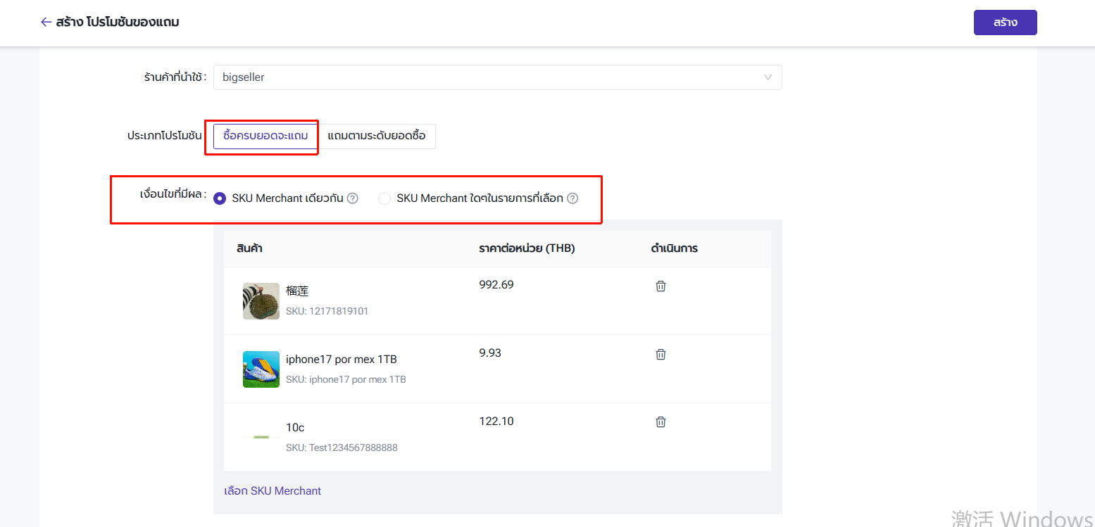Viewport: 1095px width, 527px height.
Task: Click help icon next to SKU Merchant เดียวกัน
Action: (353, 198)
